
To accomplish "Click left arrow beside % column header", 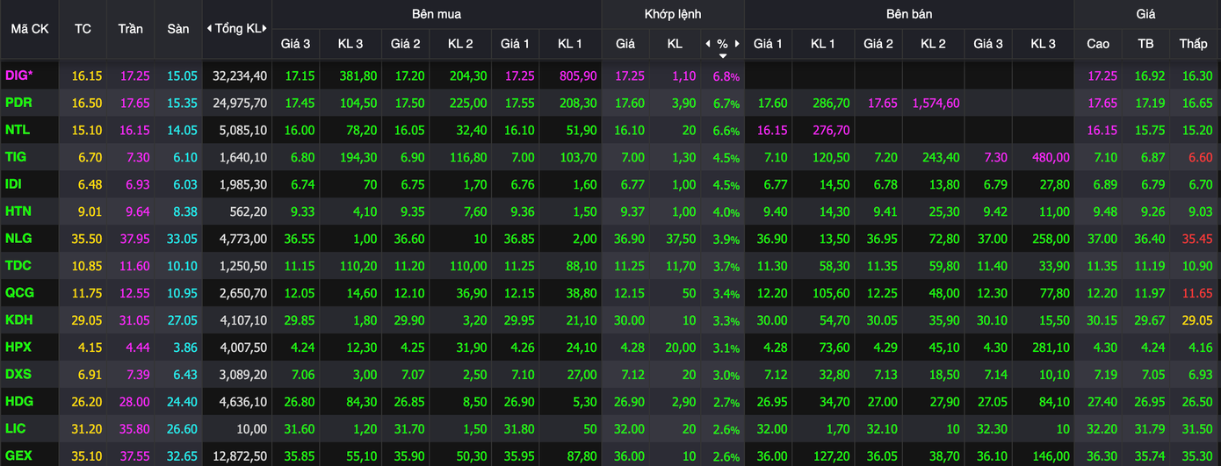I will click(x=708, y=44).
